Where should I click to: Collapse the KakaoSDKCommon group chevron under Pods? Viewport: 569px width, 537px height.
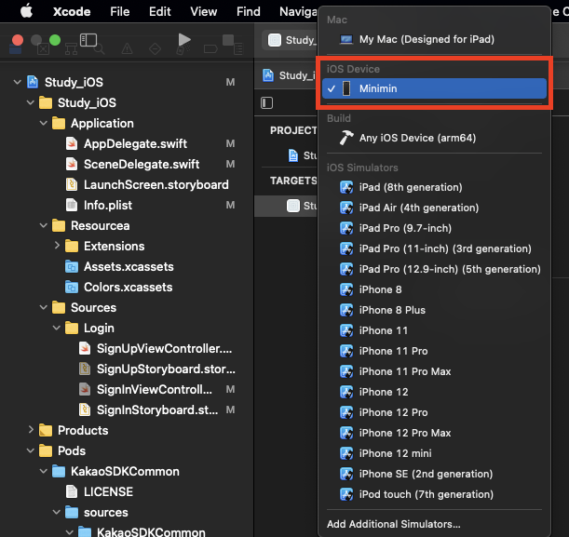[44, 471]
